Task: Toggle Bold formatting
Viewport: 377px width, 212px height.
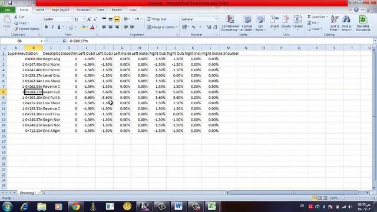Action: (x=46, y=27)
